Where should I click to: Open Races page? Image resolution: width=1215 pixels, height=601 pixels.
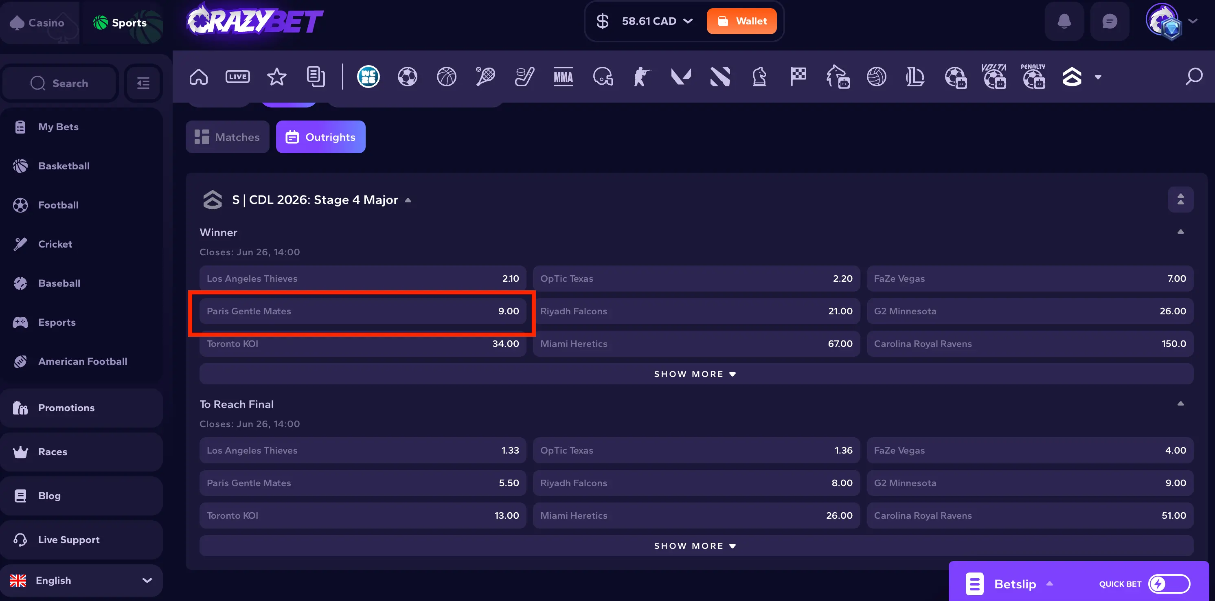click(x=81, y=452)
